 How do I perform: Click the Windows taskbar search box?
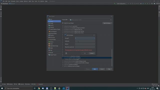[18, 88]
